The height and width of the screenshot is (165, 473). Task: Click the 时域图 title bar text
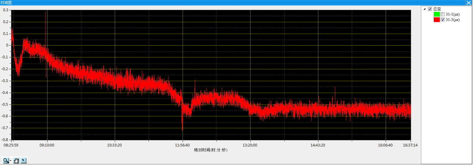click(7, 2)
